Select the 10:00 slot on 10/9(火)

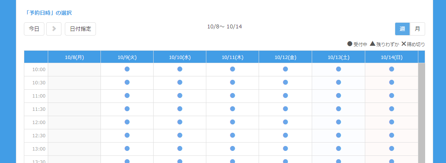pos(127,69)
